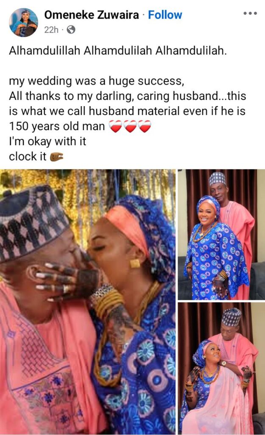The height and width of the screenshot is (435, 265).
Task: Open the three-dot post options menu
Action: click(250, 13)
